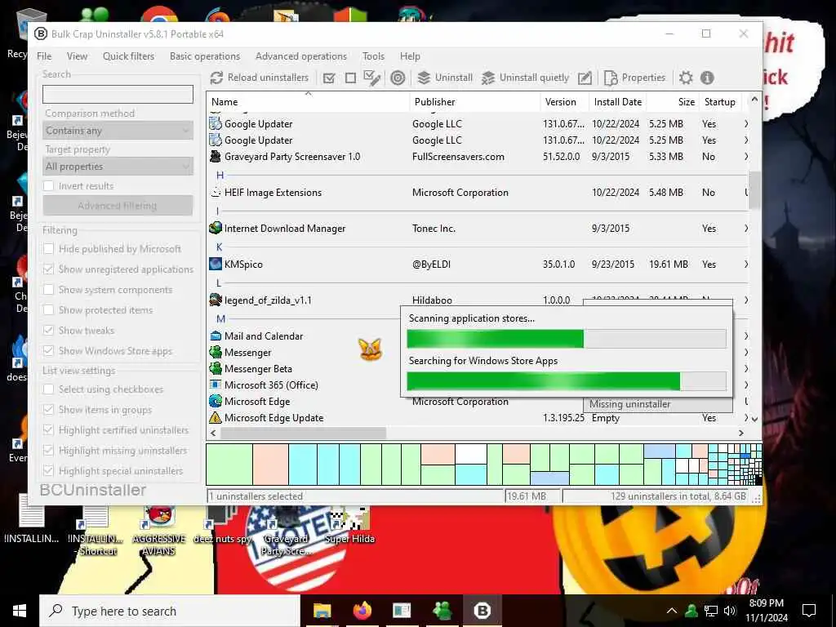Sort list by Name column header

click(308, 102)
